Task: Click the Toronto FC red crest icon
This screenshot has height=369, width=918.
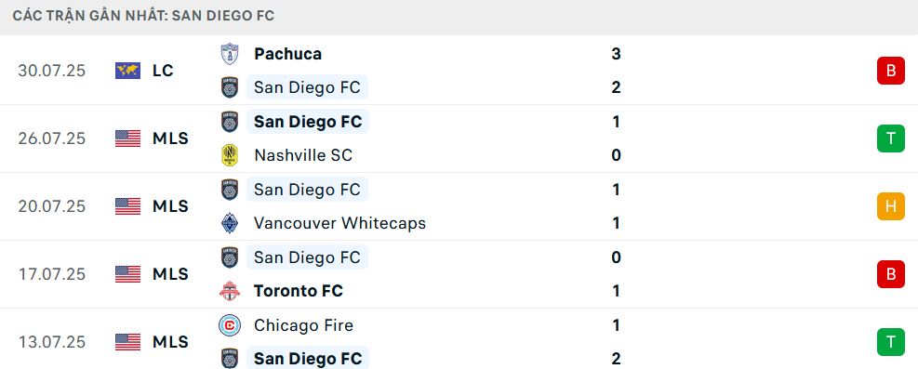Action: (x=230, y=291)
